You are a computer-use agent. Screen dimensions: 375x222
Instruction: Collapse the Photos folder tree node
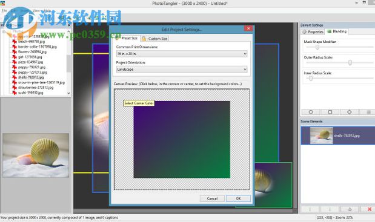pyautogui.click(x=4, y=31)
